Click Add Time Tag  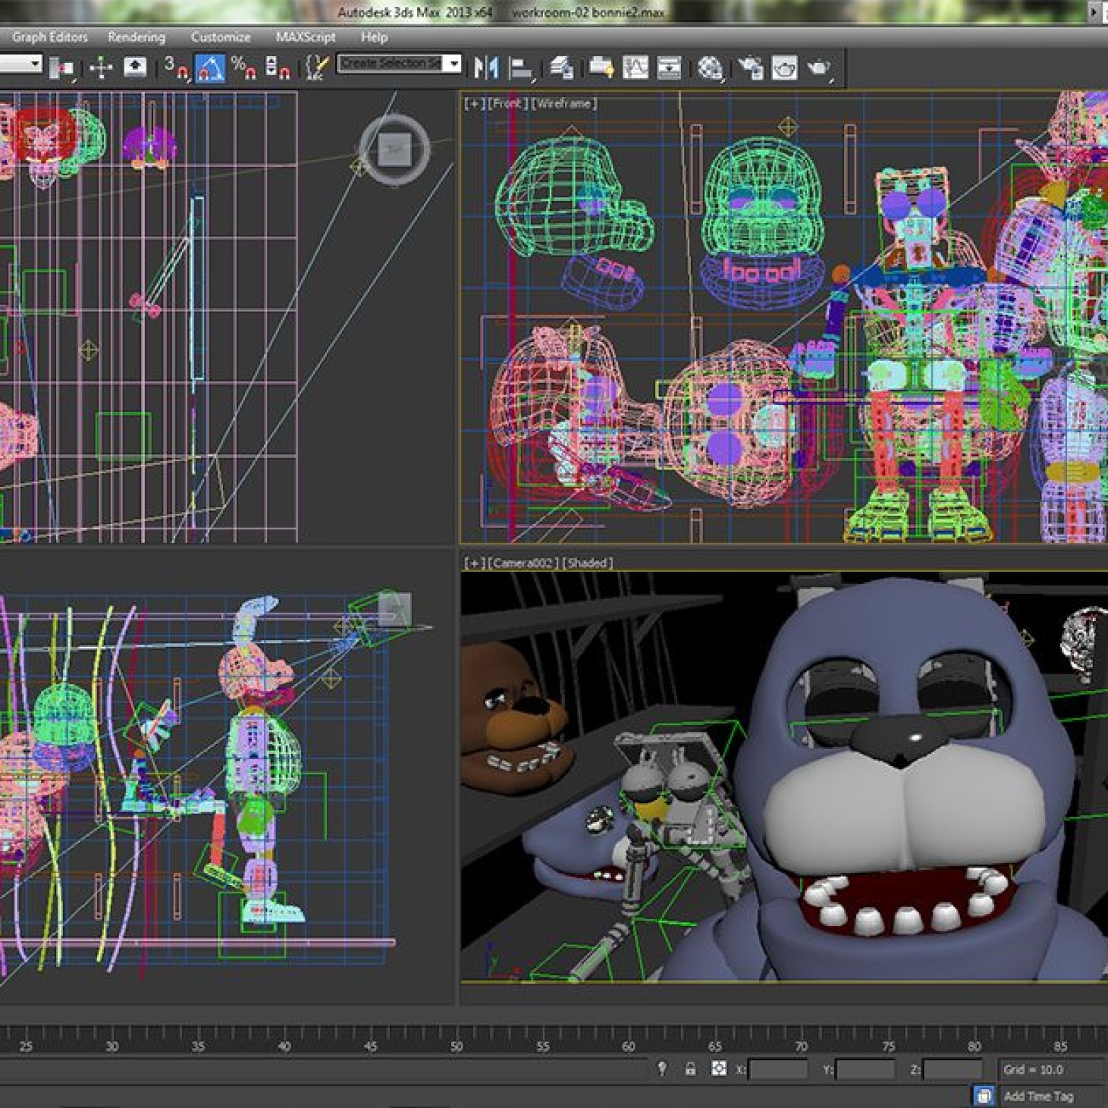tap(1038, 1096)
